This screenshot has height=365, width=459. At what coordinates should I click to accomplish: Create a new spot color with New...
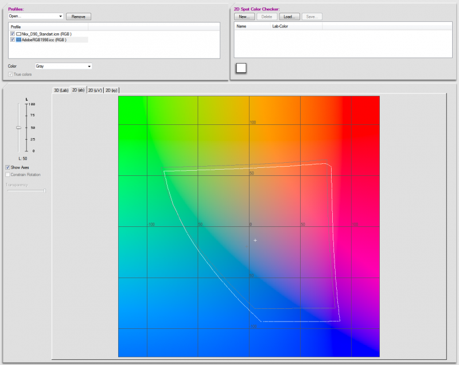244,17
